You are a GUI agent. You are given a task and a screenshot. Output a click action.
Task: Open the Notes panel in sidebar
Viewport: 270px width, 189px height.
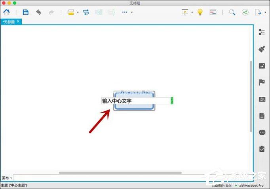tap(262, 116)
